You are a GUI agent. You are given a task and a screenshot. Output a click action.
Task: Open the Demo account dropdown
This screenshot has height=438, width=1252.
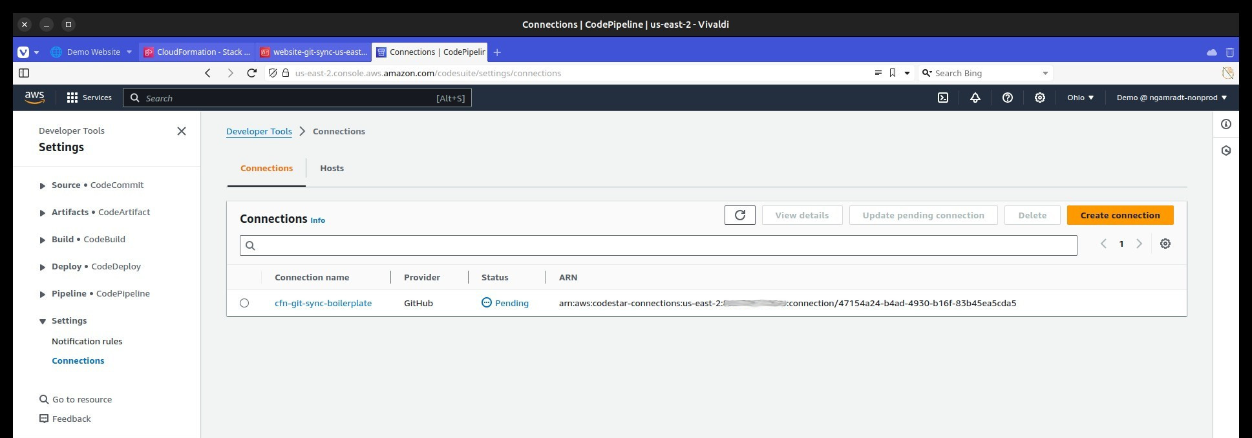[1171, 98]
